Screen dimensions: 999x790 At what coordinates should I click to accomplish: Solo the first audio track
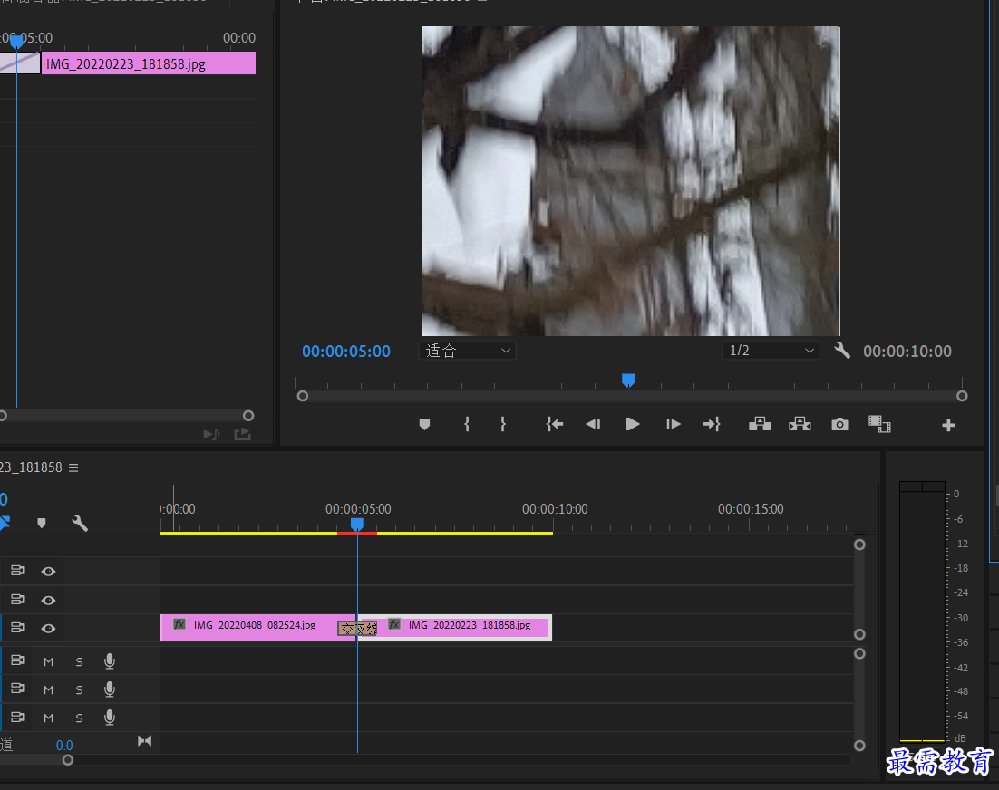click(79, 662)
